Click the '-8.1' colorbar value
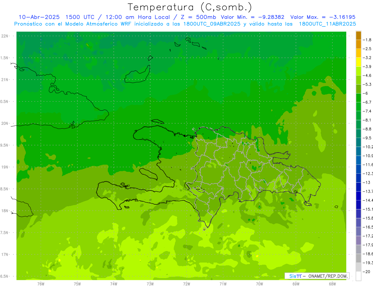 click(367, 120)
